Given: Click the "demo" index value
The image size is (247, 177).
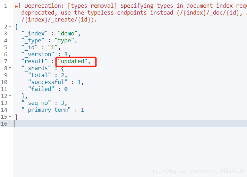Looking at the screenshot, I should click(x=68, y=33).
